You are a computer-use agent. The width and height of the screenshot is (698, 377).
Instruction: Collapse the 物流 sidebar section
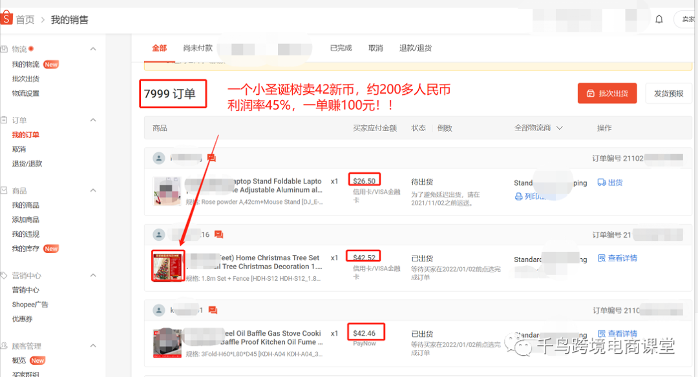click(92, 48)
